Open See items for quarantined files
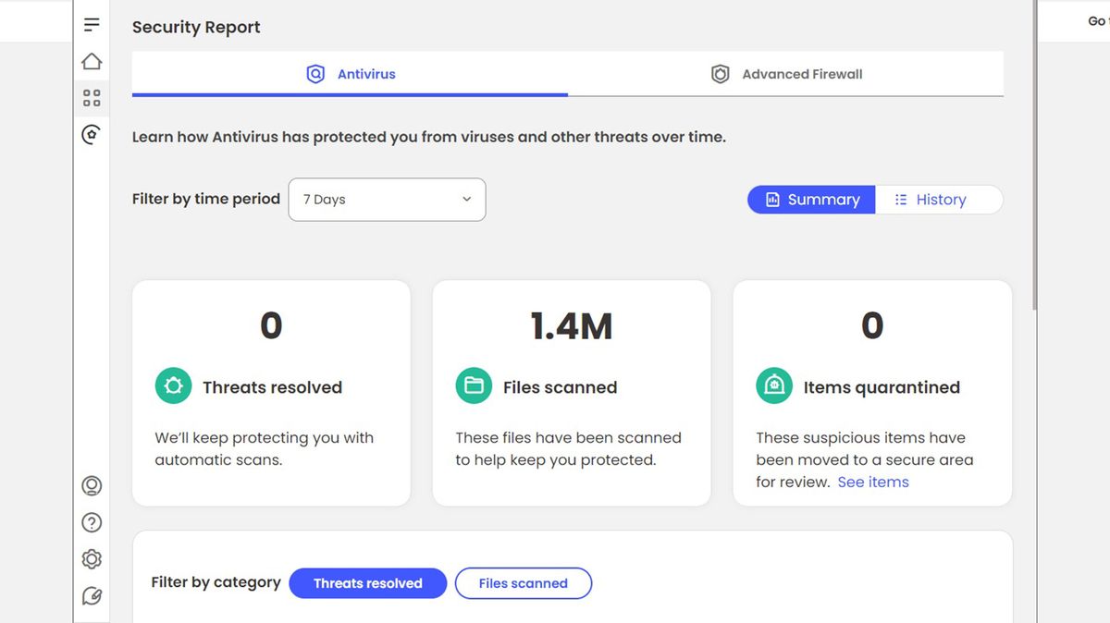Viewport: 1110px width, 623px height. click(x=872, y=482)
